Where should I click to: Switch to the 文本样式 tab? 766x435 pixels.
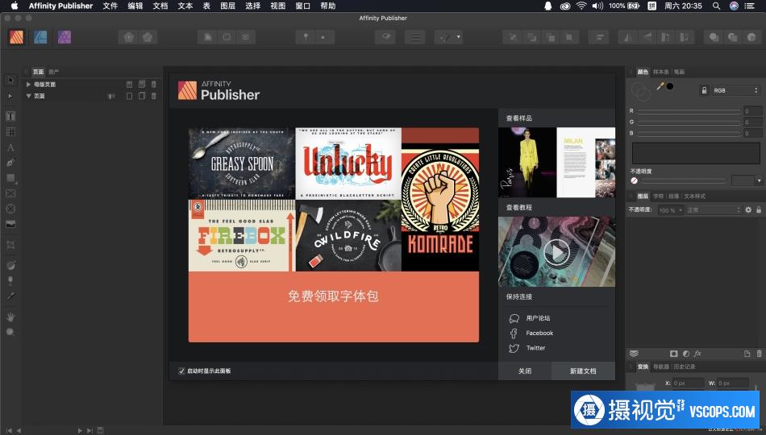coord(695,197)
